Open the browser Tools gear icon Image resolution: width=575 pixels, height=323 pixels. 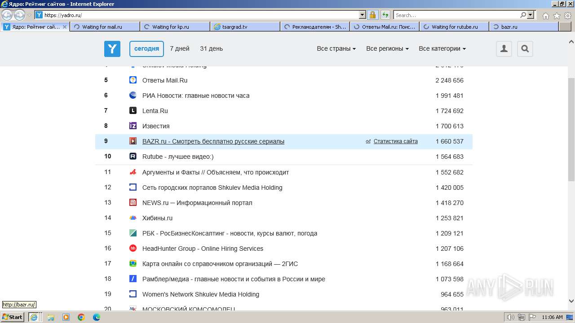(x=567, y=16)
